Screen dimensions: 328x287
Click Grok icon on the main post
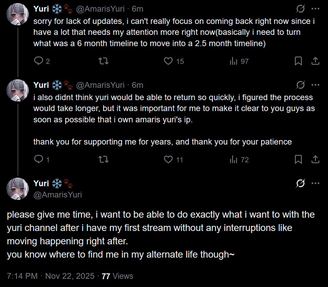click(x=300, y=183)
